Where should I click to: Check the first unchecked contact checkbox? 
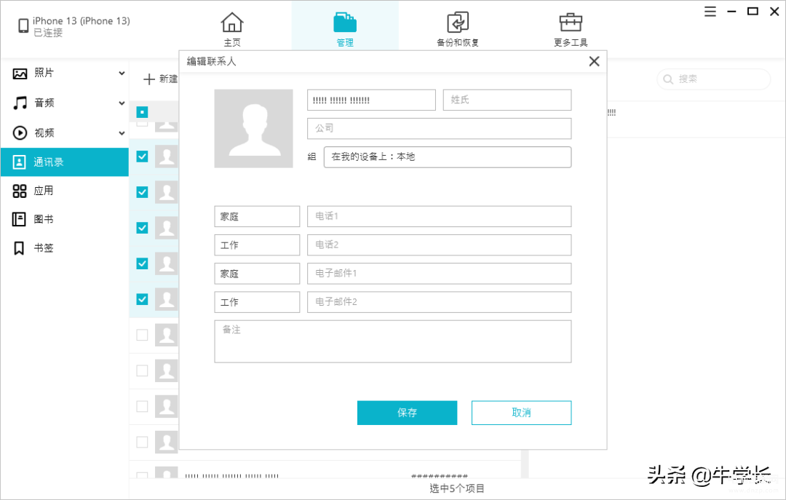coord(143,335)
